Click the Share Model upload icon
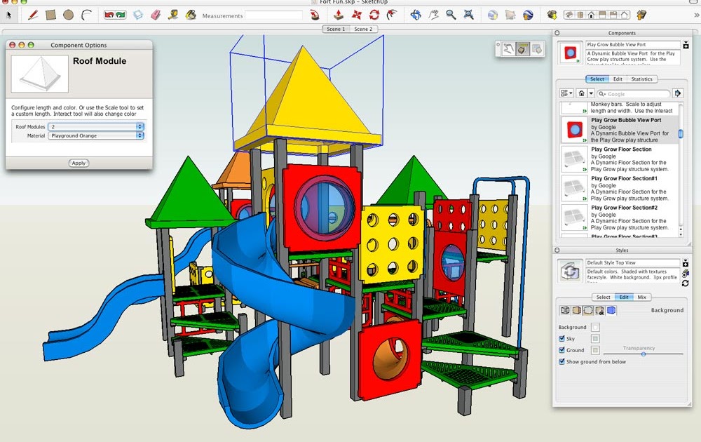The image size is (701, 442). coord(641,15)
